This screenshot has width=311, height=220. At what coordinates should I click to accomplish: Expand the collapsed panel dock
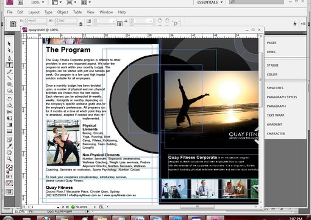click(x=304, y=33)
